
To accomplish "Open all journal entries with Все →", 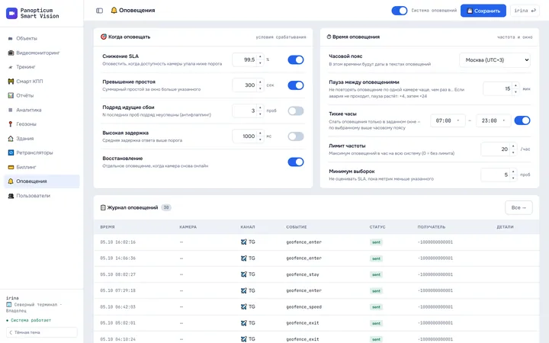I will pos(518,207).
